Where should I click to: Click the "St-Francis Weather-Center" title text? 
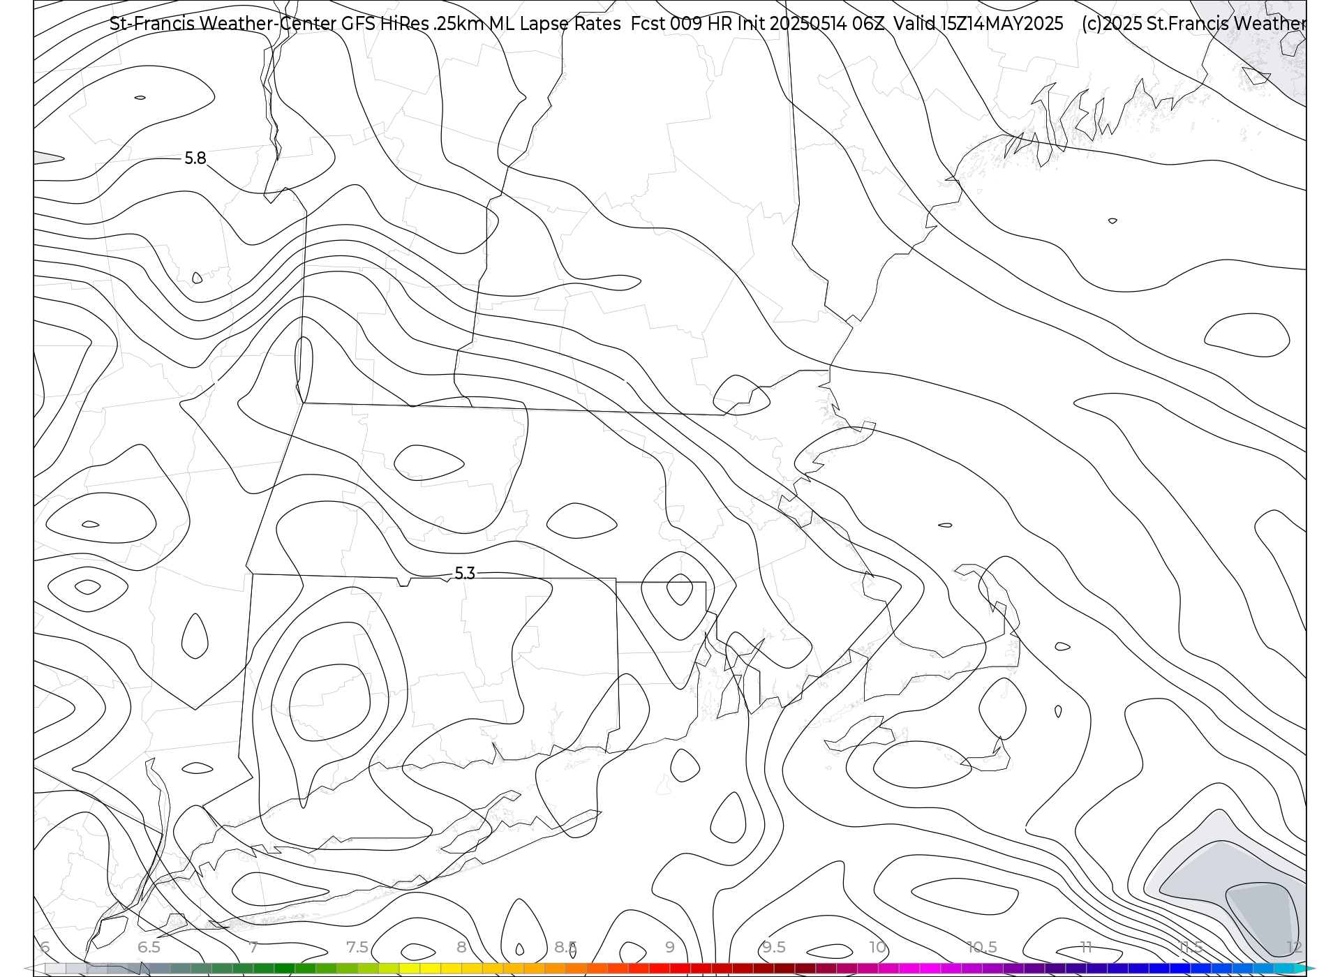[223, 24]
